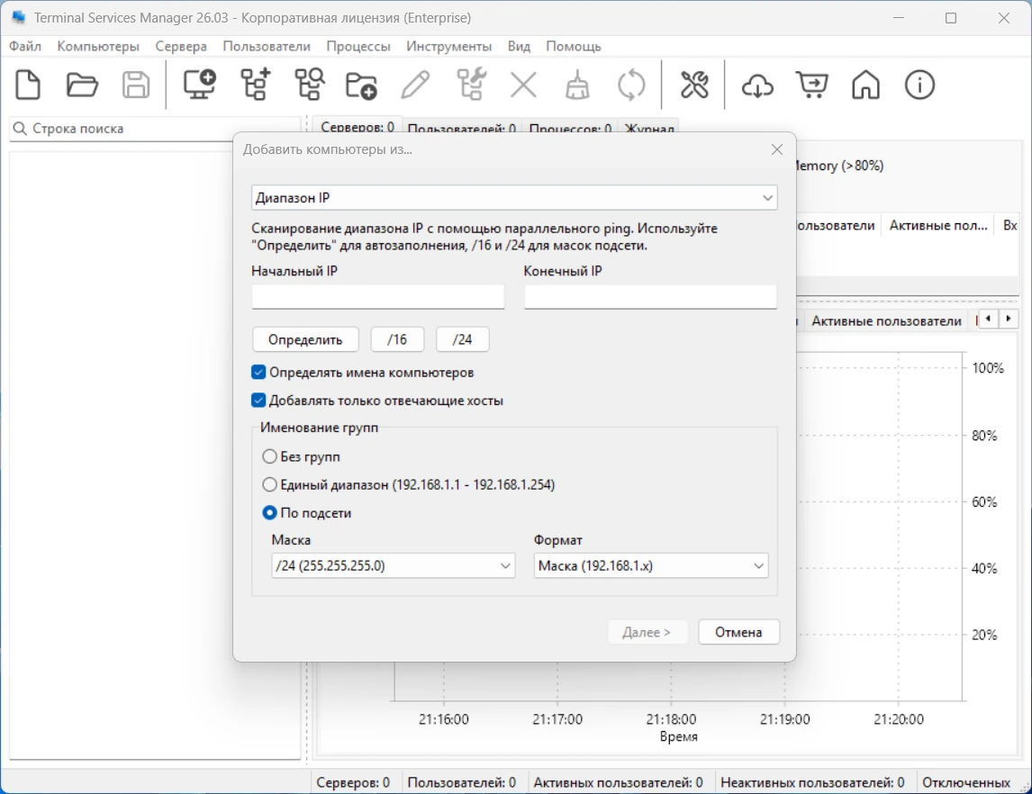Image resolution: width=1032 pixels, height=794 pixels.
Task: Click the Save diskette toolbar icon
Action: (136, 85)
